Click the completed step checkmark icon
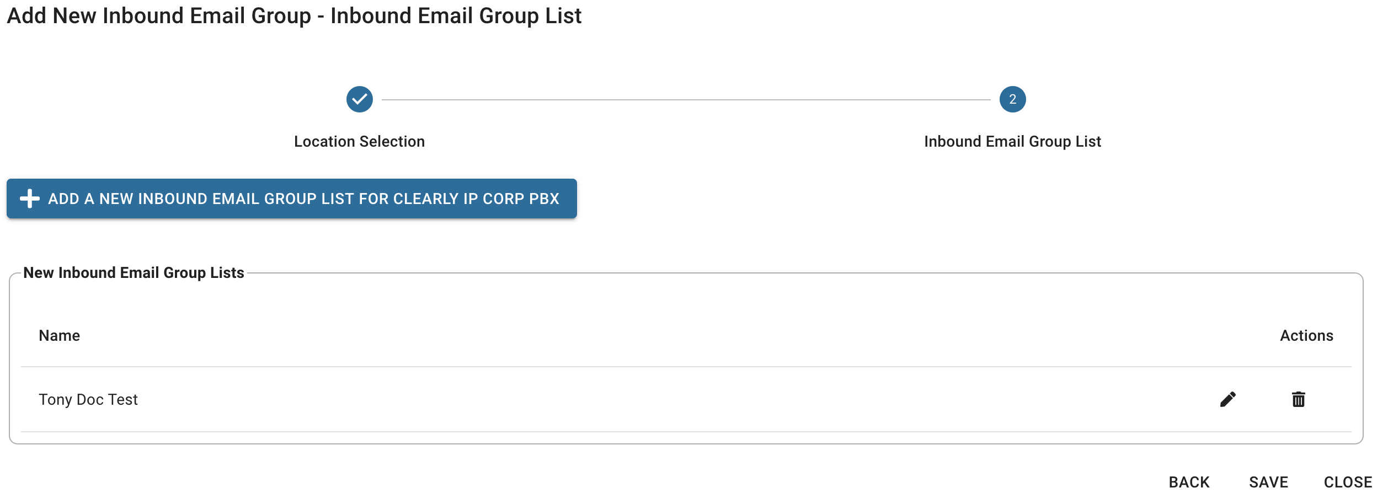Viewport: 1388px width, 504px height. pos(360,99)
